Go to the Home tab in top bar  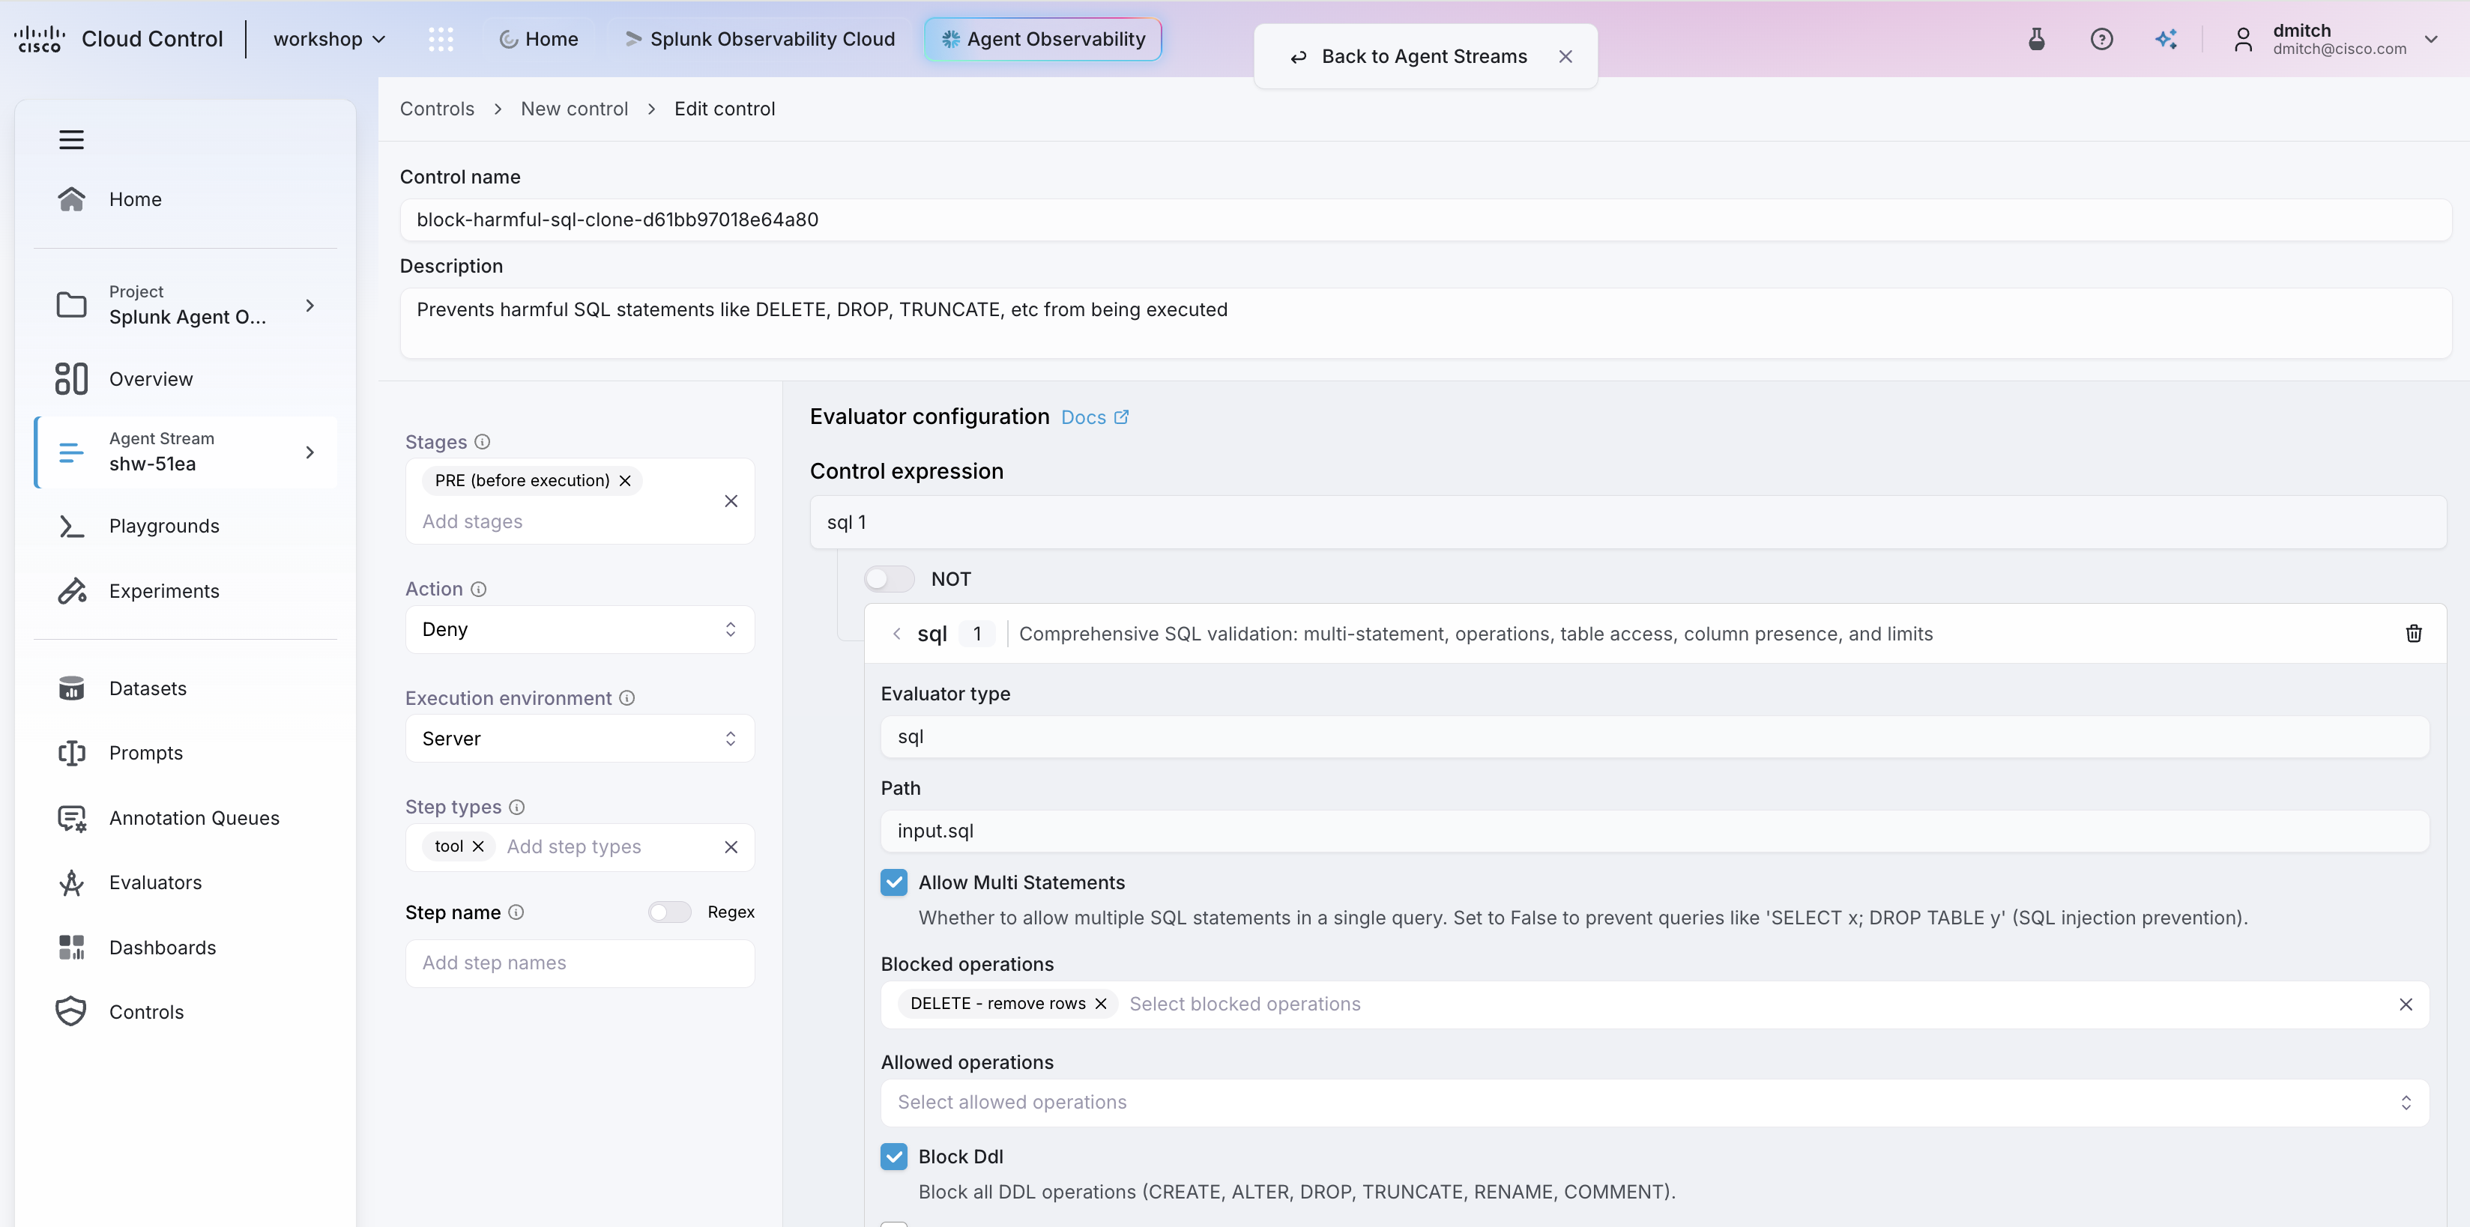[539, 39]
